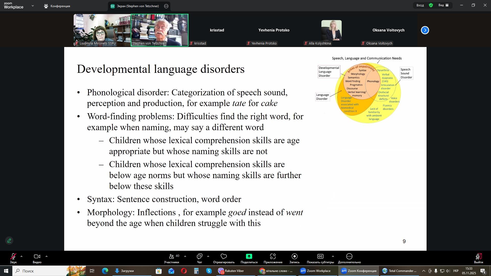Open the Вид view layout button

444,5
